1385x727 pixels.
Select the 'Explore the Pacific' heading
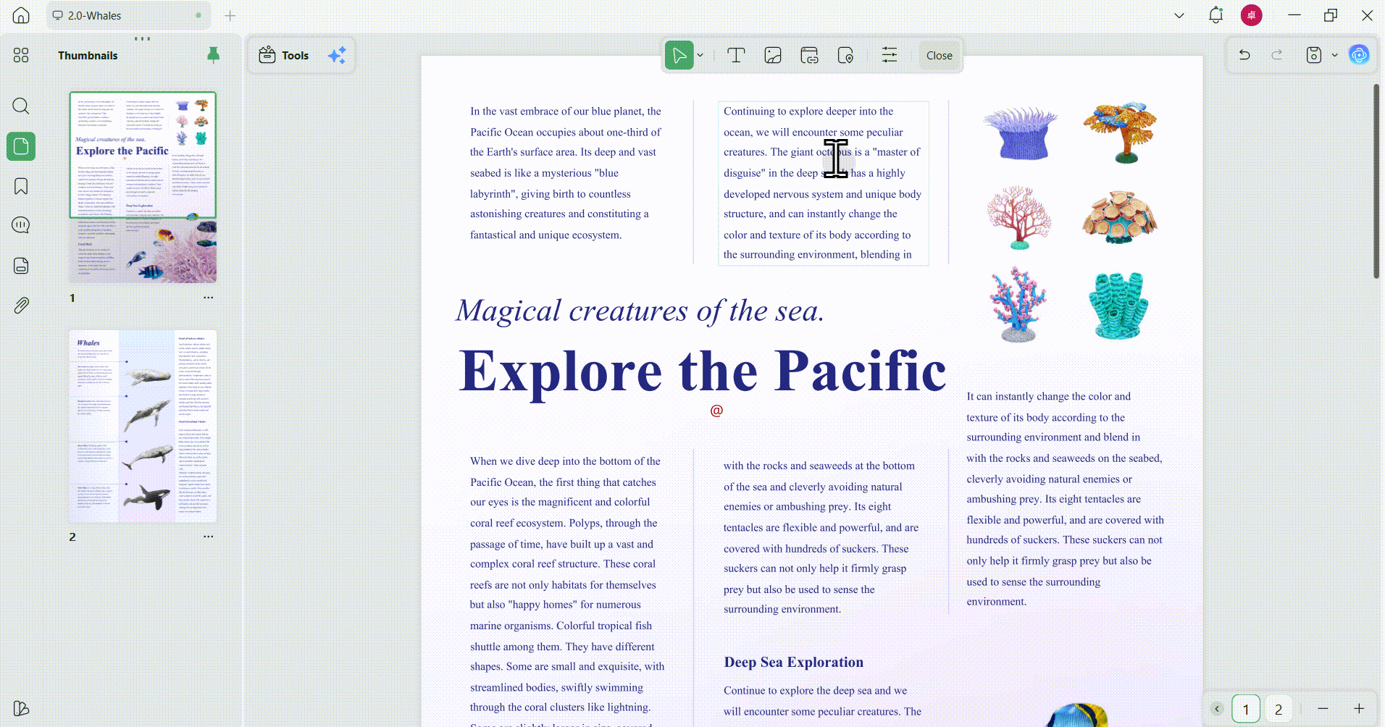pyautogui.click(x=703, y=371)
